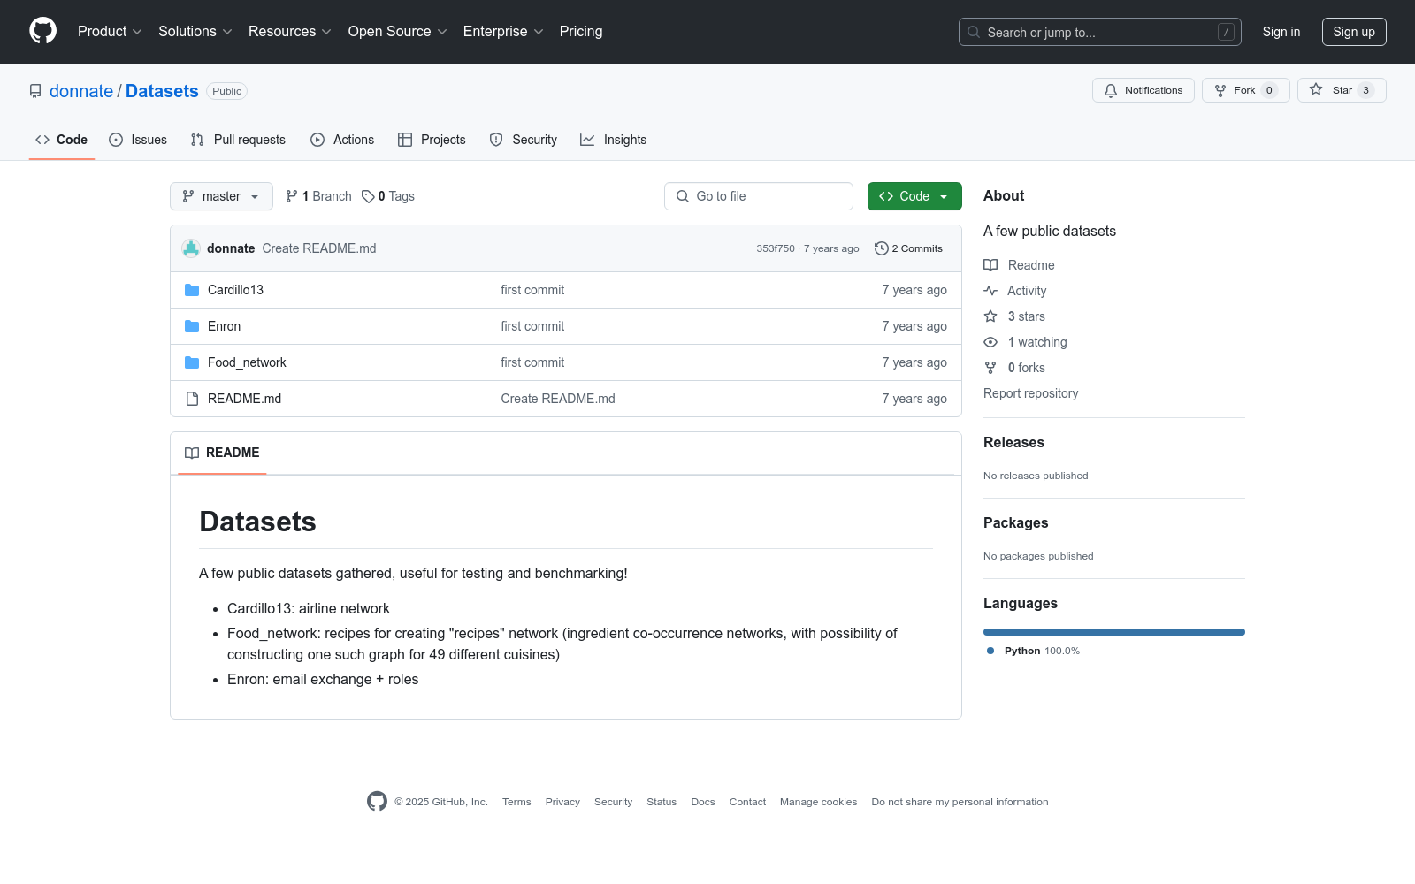Click the Packages heading link
Viewport: 1415px width, 884px height.
tap(1015, 523)
